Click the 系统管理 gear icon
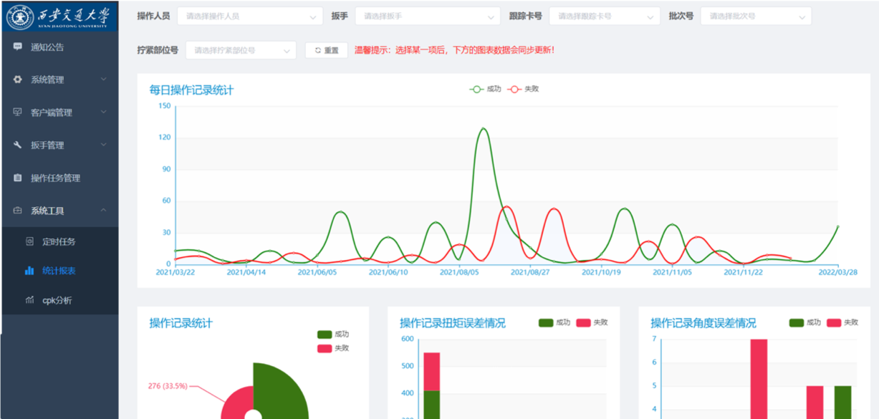 18,80
